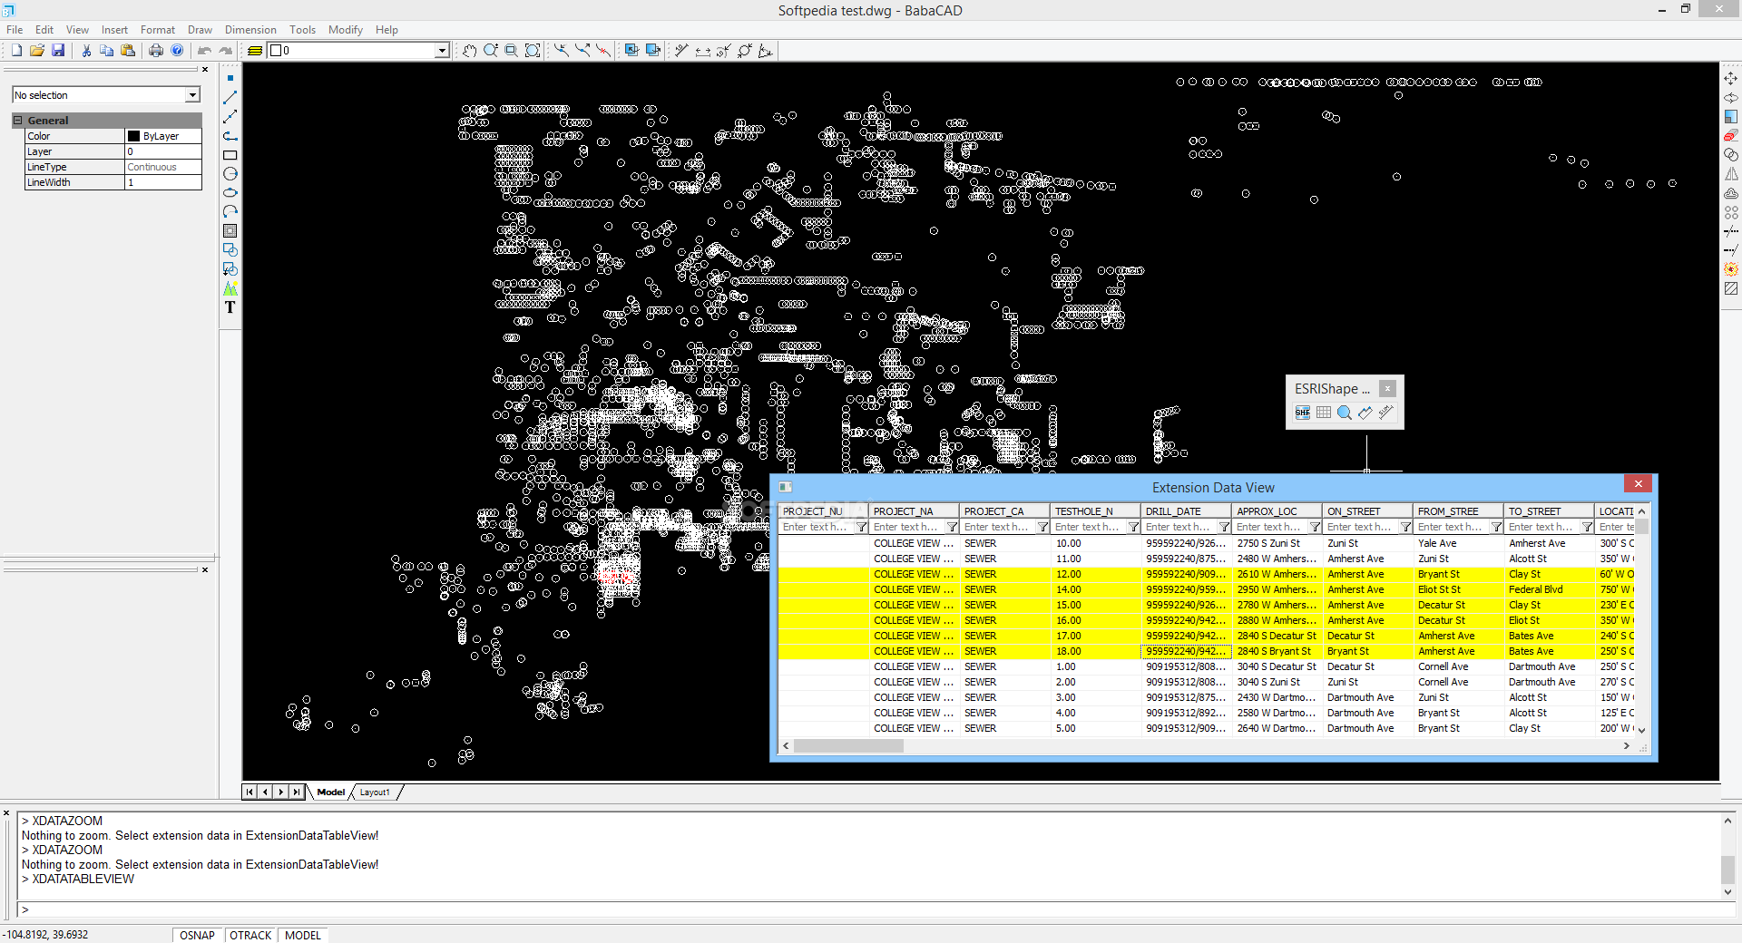Open filter options for PROJECT_NA column
The height and width of the screenshot is (943, 1742).
point(952,527)
